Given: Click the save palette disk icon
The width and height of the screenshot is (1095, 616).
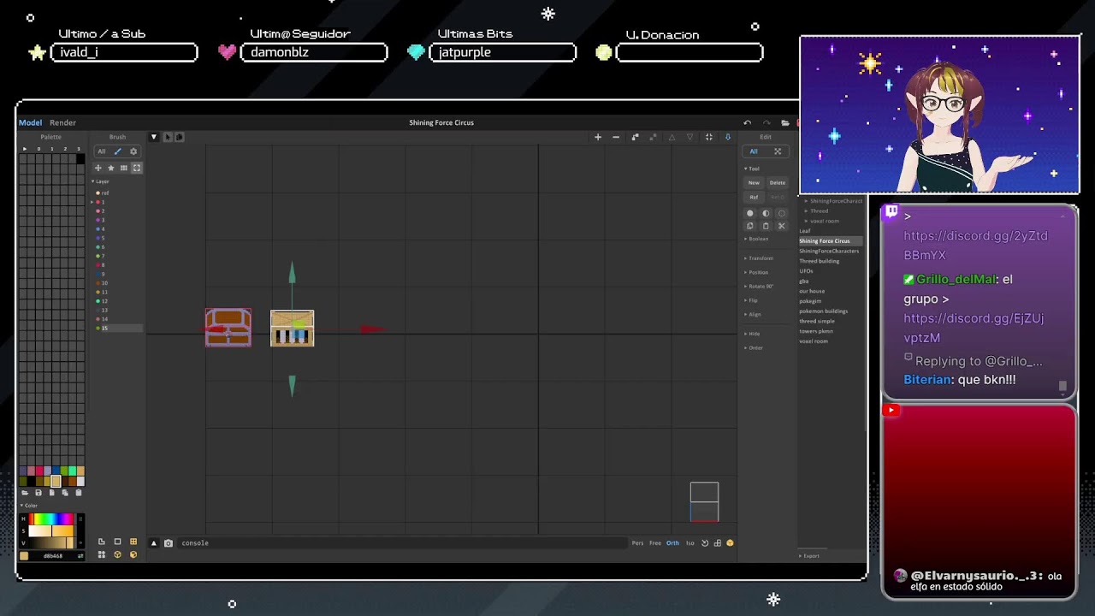Looking at the screenshot, I should (38, 493).
